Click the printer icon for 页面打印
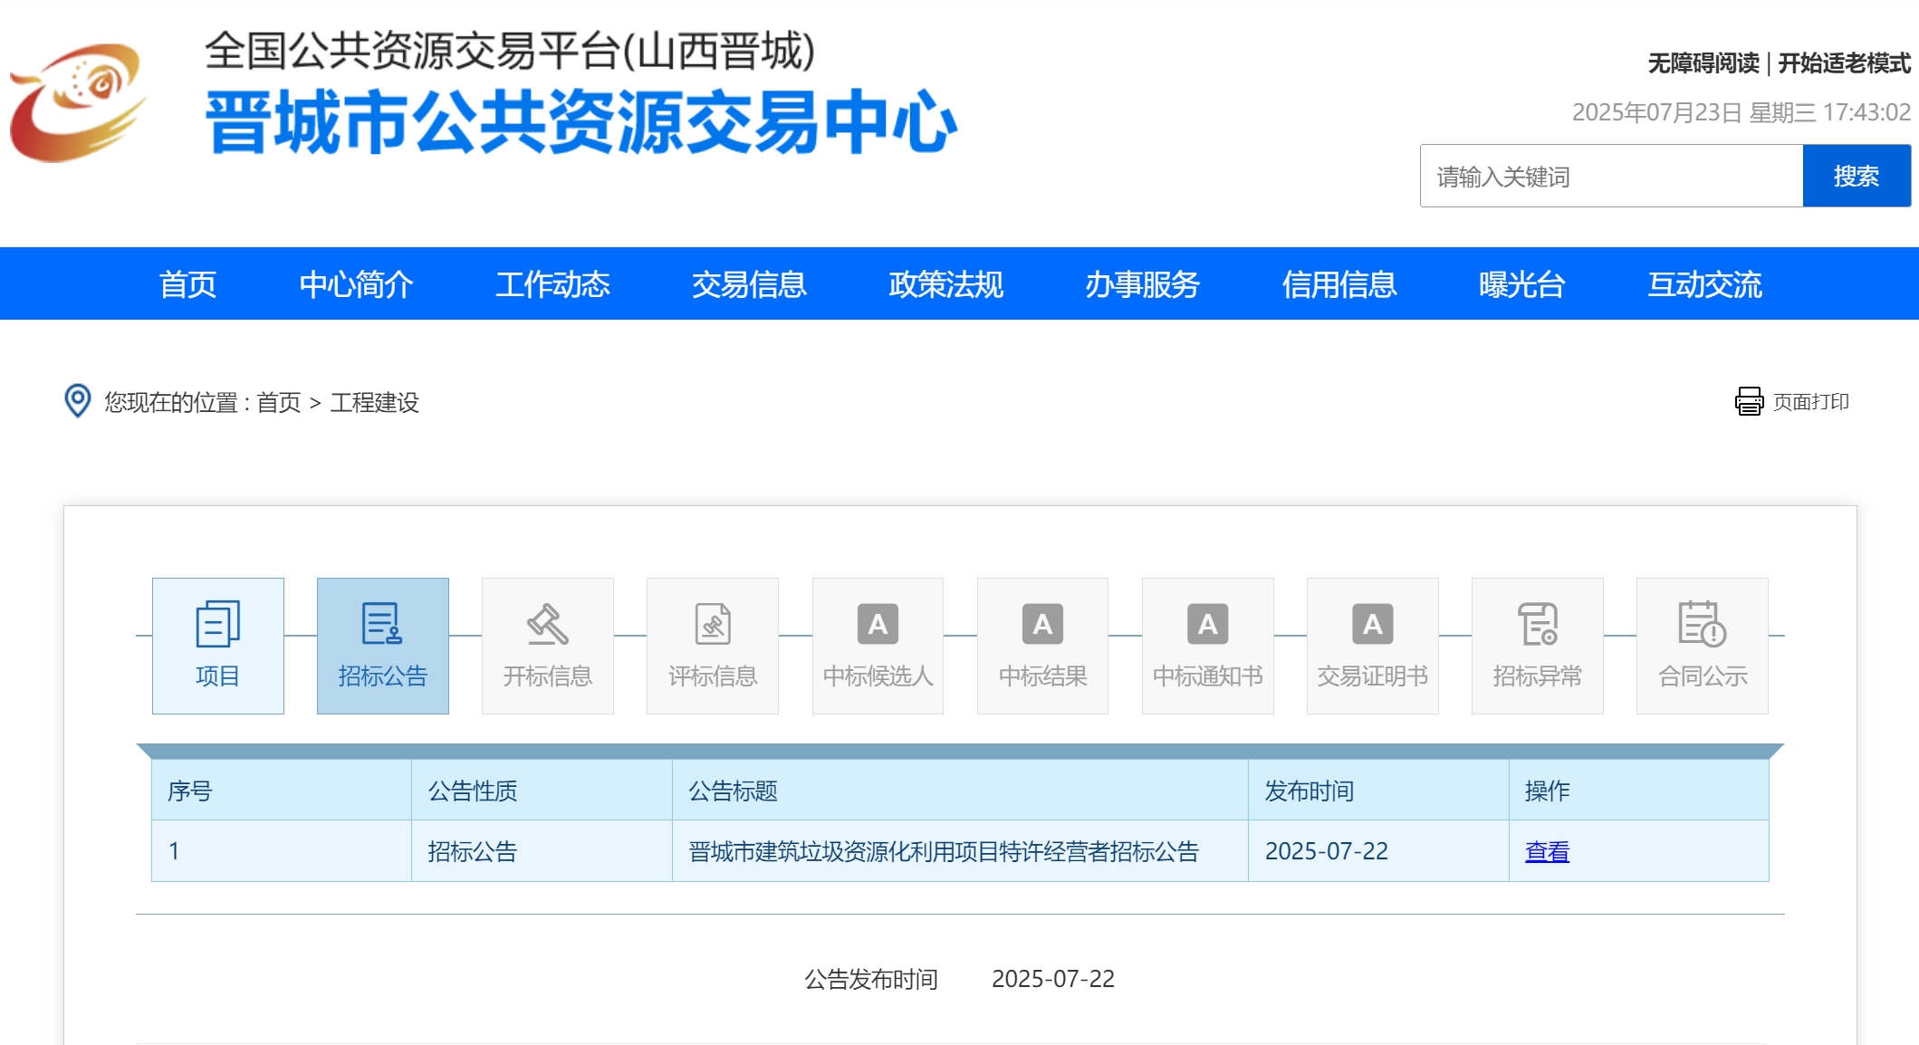This screenshot has width=1919, height=1045. point(1749,401)
